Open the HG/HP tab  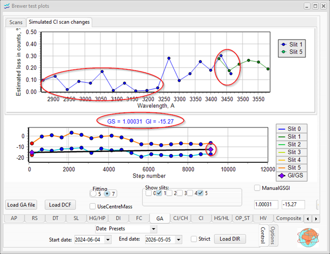pyautogui.click(x=97, y=218)
